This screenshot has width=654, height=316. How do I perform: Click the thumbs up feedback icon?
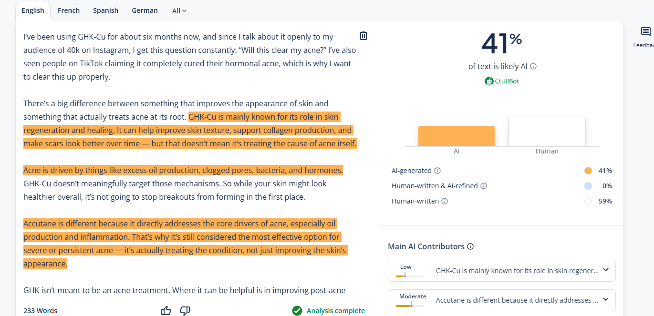pos(166,311)
